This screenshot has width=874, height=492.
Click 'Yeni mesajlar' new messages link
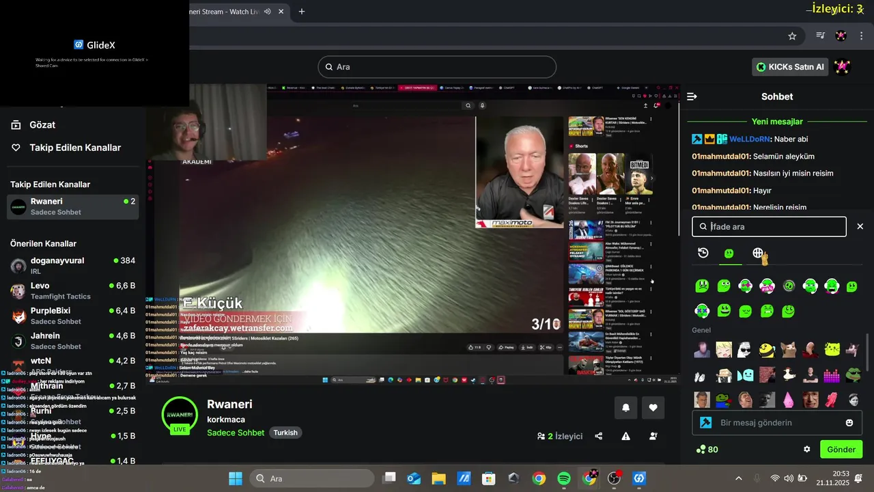tap(777, 122)
